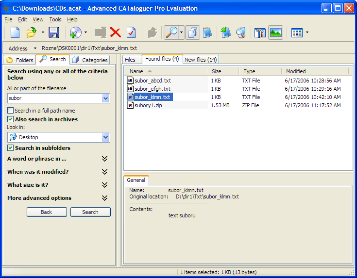This screenshot has width=357, height=278.
Task: Open the Edit menu
Action: (22, 19)
